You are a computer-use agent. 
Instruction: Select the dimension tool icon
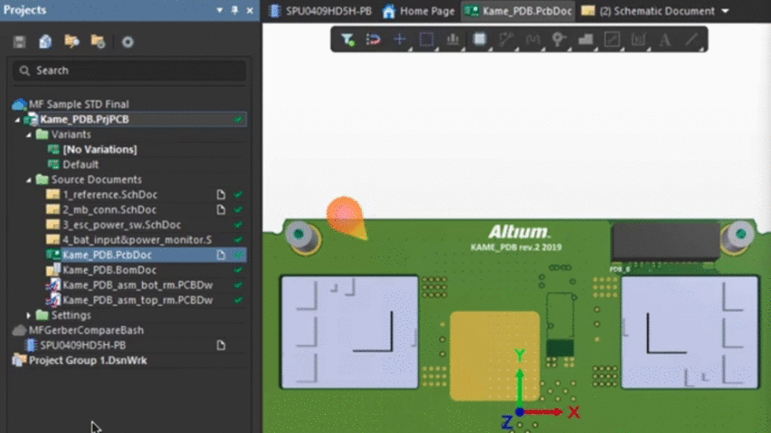pos(638,39)
